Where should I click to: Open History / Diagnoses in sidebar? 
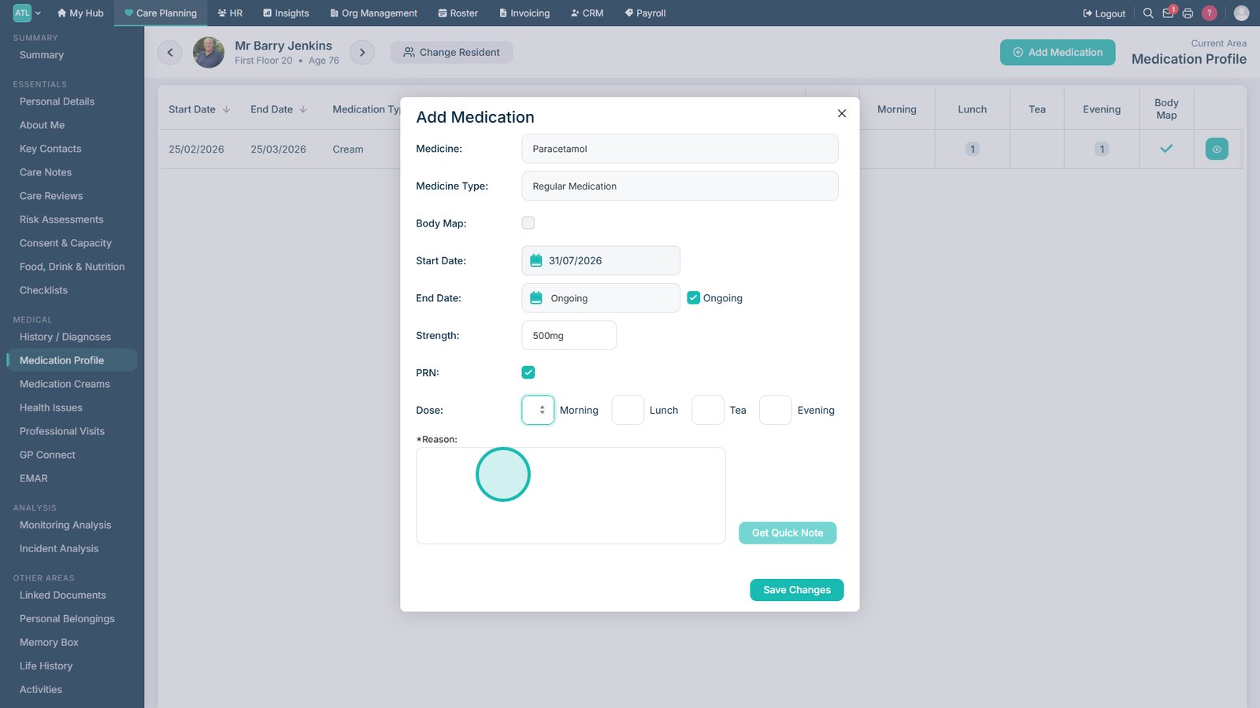pyautogui.click(x=65, y=337)
